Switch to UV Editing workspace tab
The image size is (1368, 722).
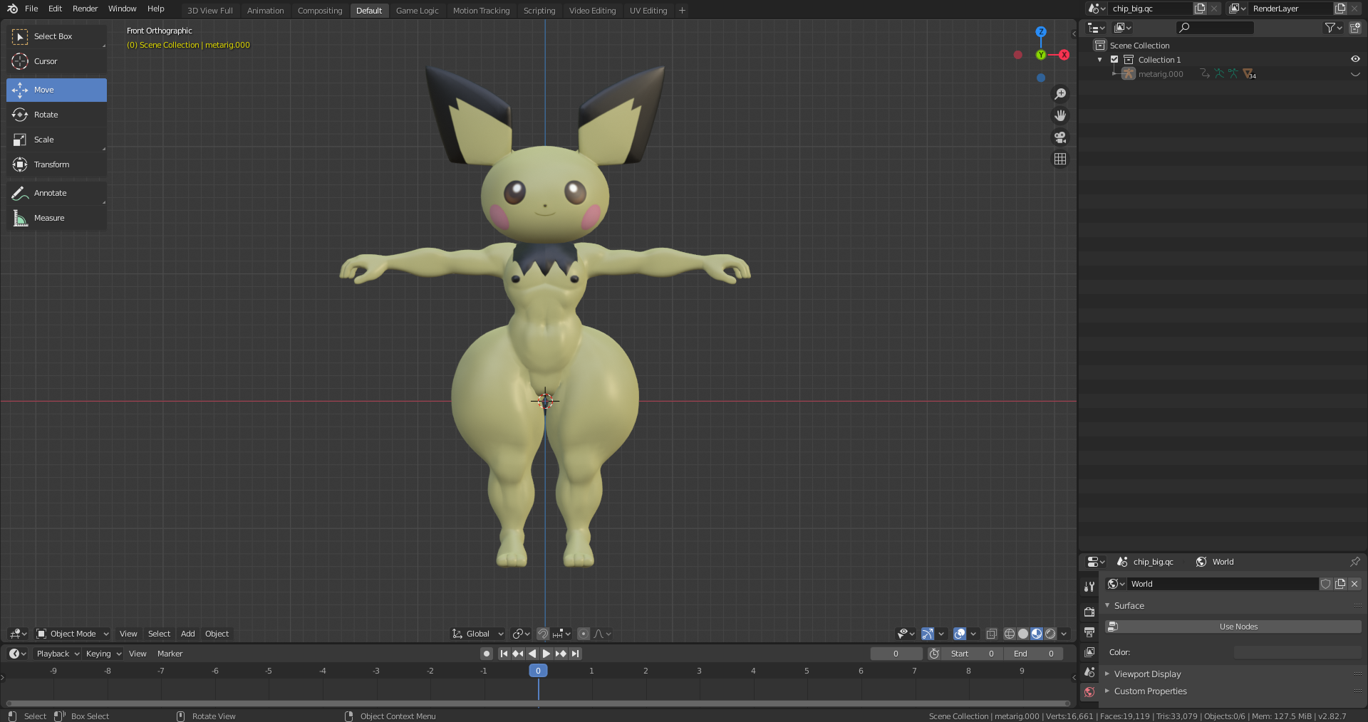(x=648, y=11)
